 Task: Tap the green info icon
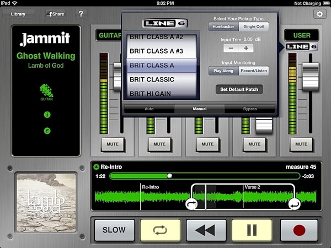pos(47,115)
